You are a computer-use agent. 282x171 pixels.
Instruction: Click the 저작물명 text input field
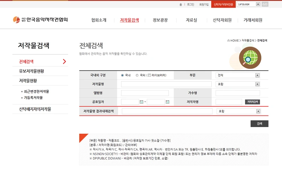166,84
